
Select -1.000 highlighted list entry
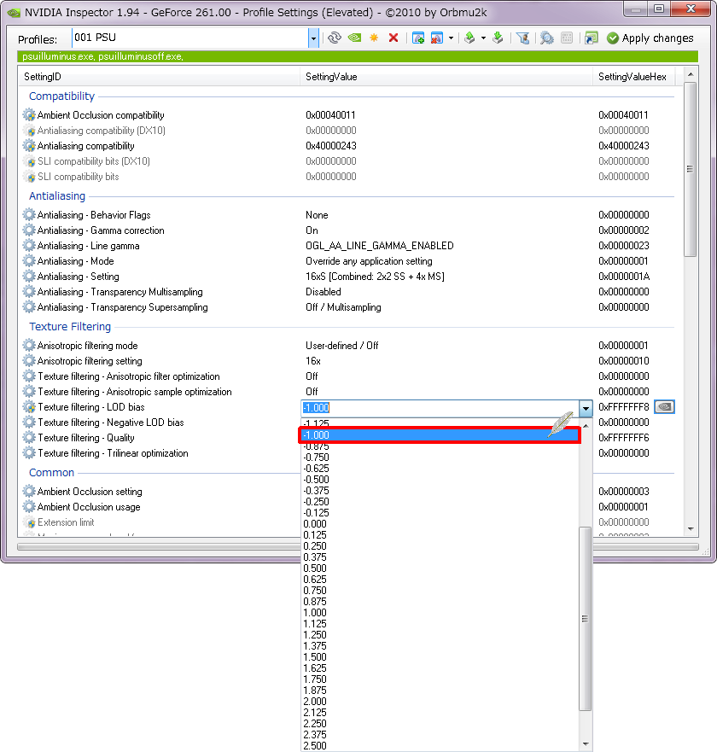pos(440,435)
